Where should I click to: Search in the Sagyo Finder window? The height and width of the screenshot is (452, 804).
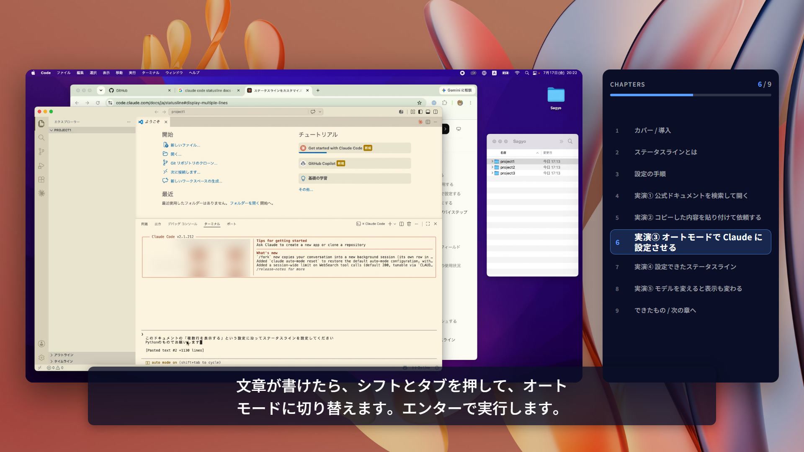click(x=570, y=141)
